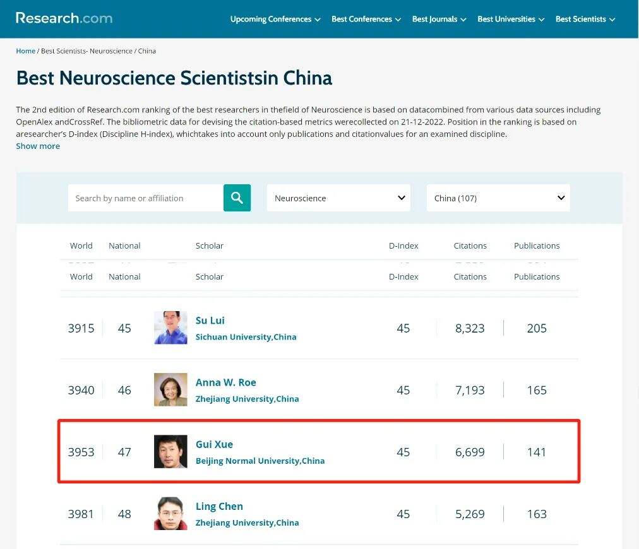Open Anna W. Roe's profile photo

pyautogui.click(x=170, y=389)
